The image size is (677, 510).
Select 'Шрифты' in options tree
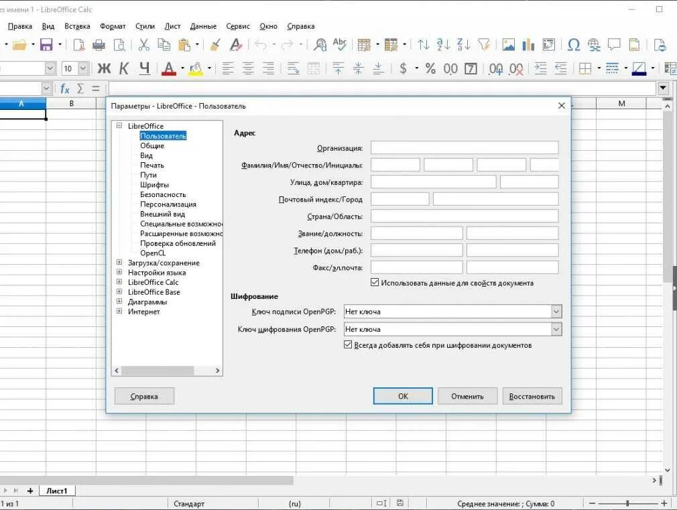point(154,184)
